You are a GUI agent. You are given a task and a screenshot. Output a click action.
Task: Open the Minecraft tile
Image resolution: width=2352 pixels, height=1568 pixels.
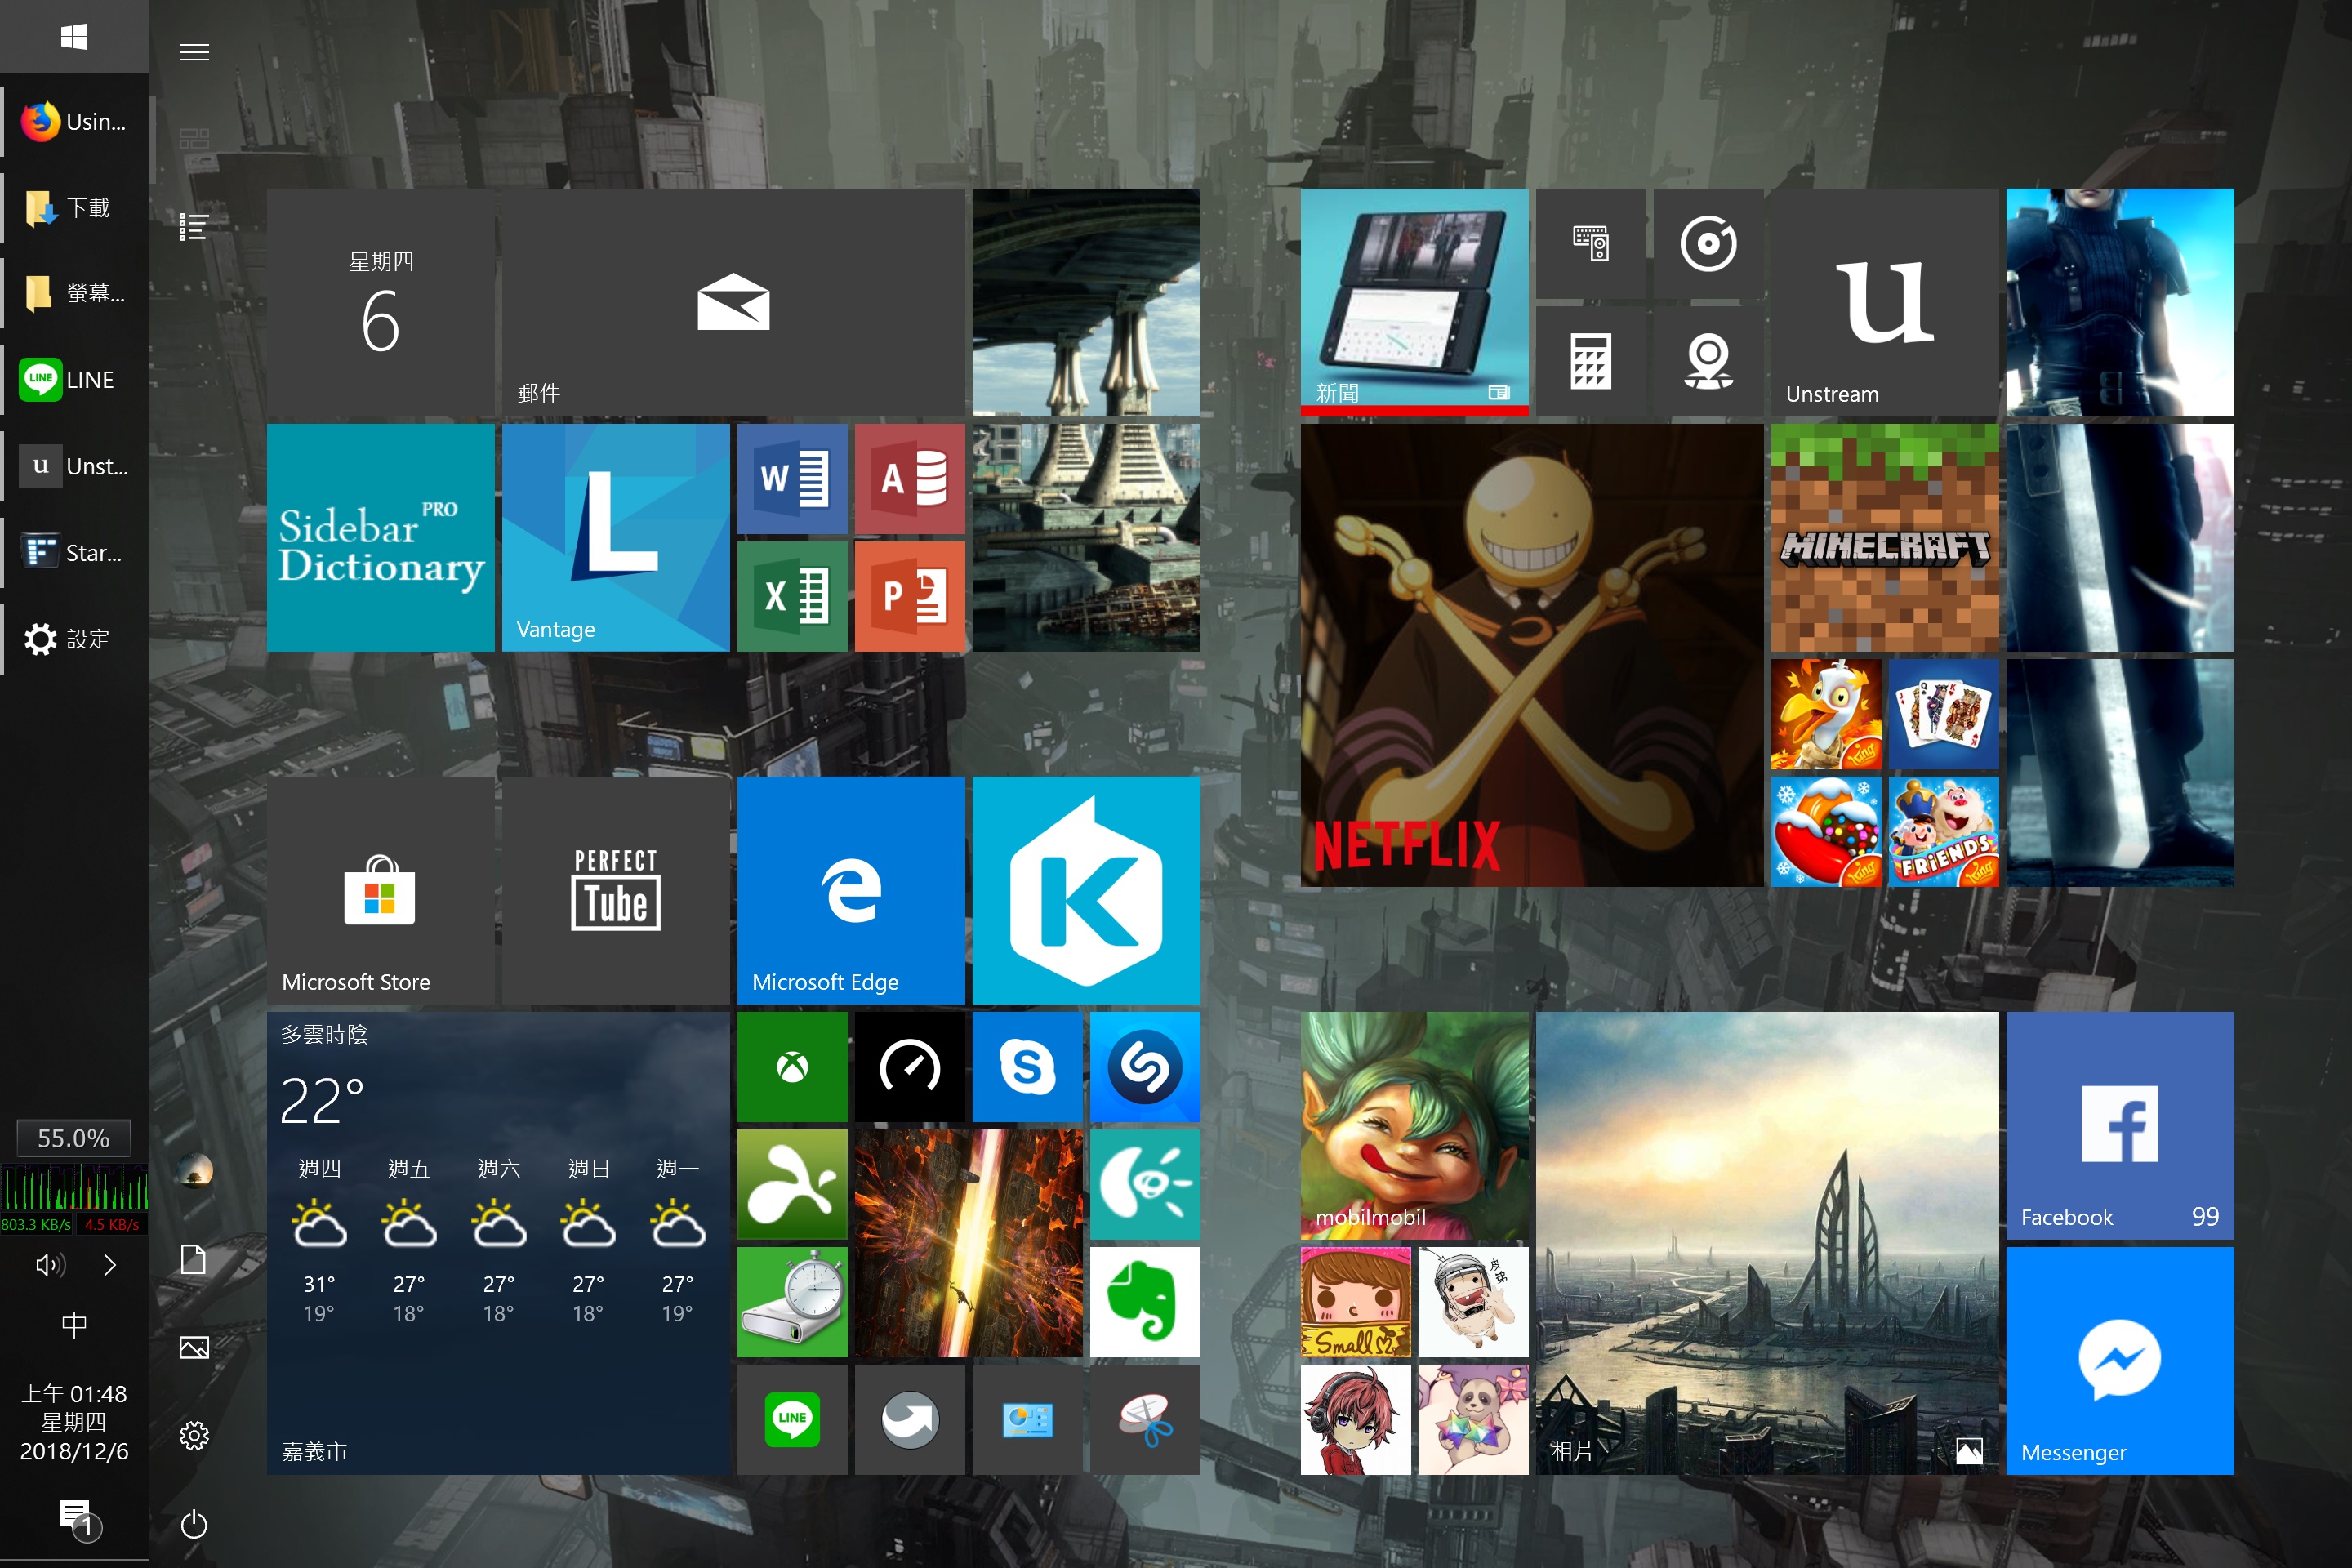pyautogui.click(x=1885, y=538)
